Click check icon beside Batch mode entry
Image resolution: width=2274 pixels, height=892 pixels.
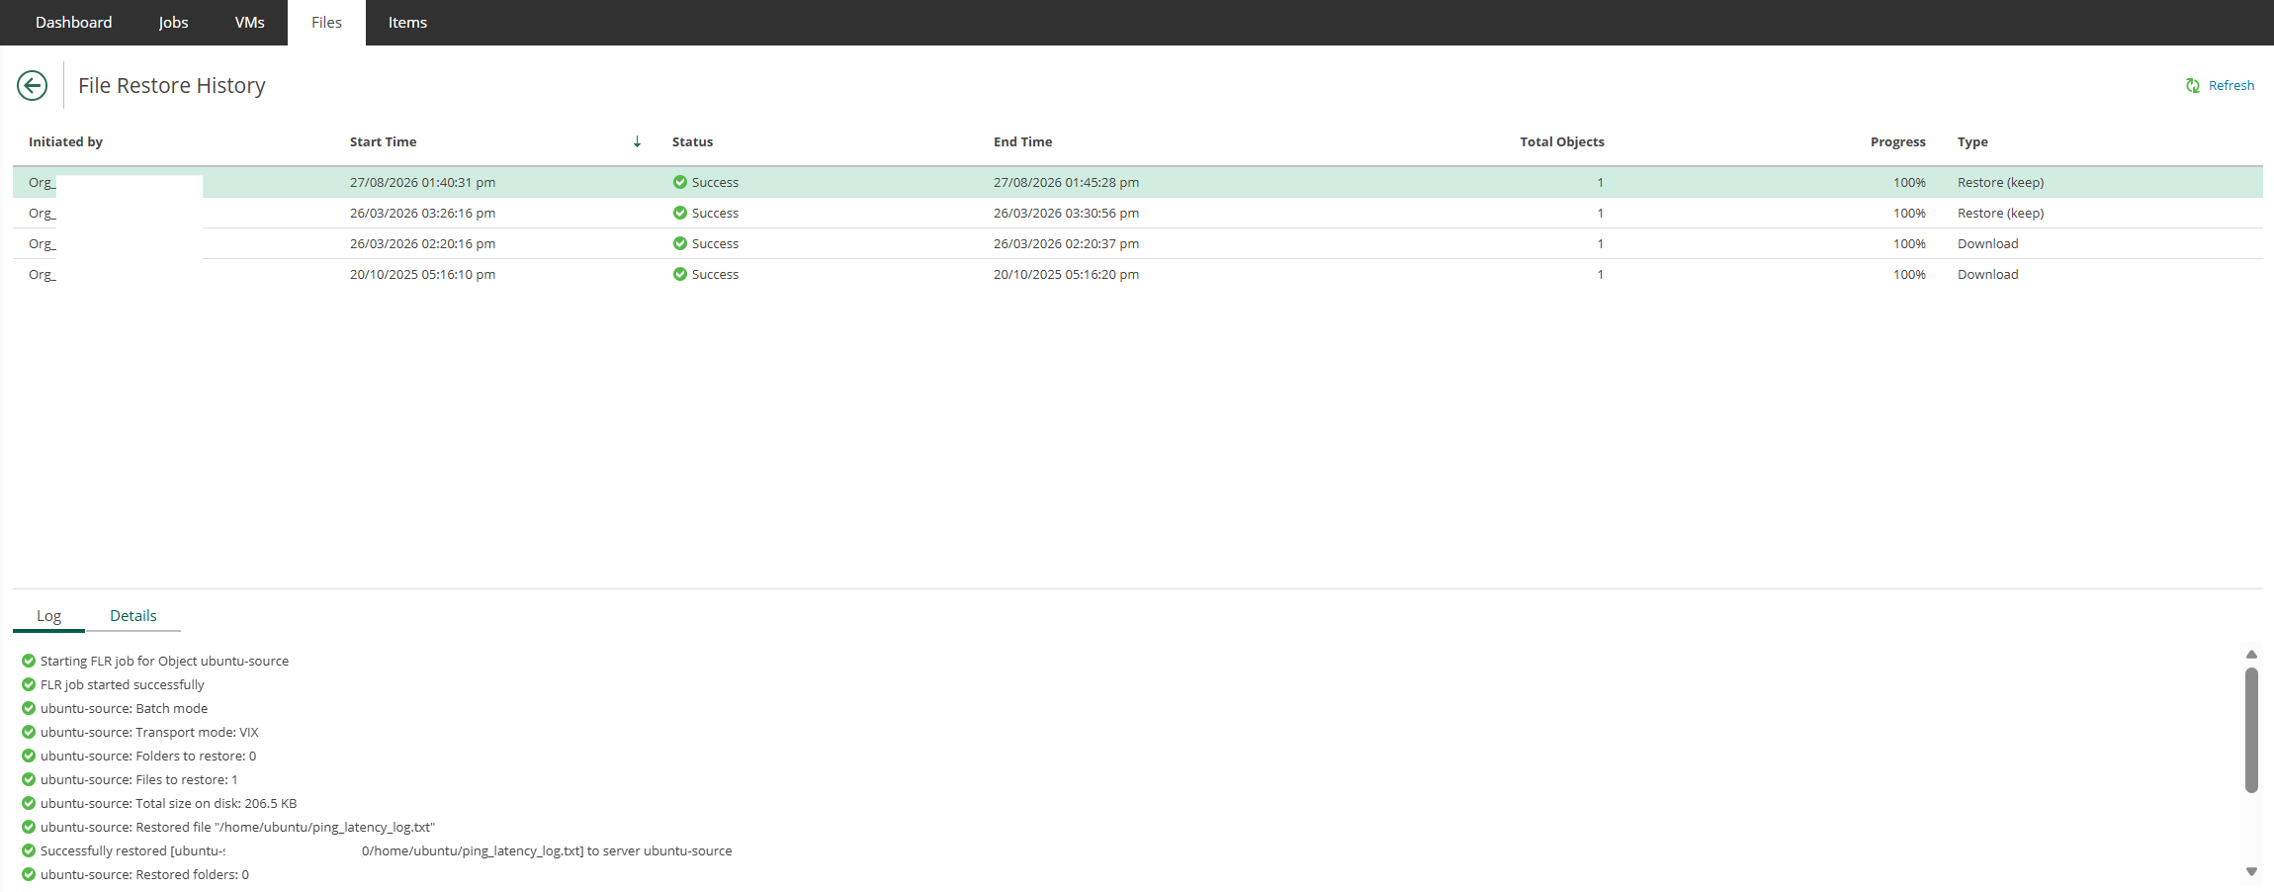tap(29, 708)
